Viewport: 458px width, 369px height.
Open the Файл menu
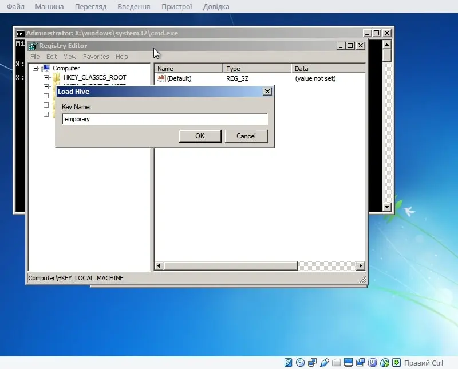pos(15,6)
